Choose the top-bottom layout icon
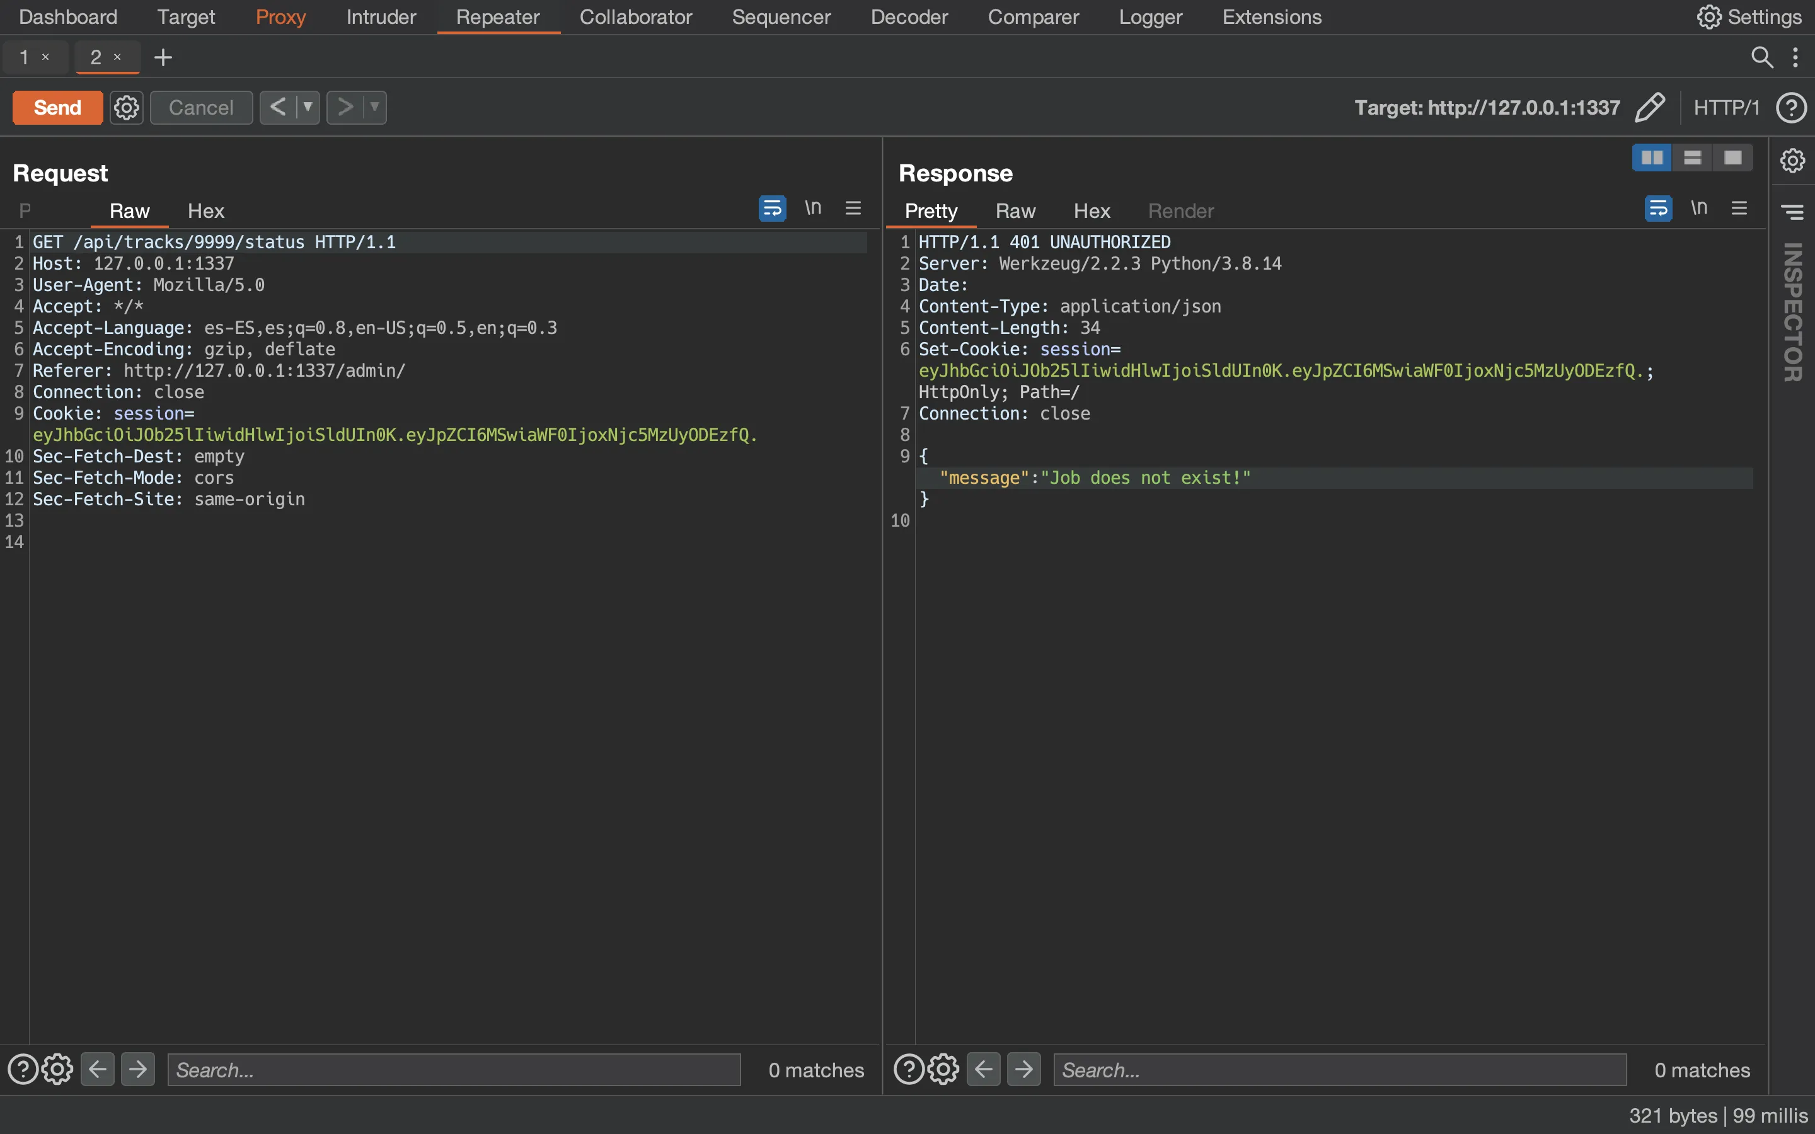The width and height of the screenshot is (1815, 1134). pyautogui.click(x=1692, y=157)
